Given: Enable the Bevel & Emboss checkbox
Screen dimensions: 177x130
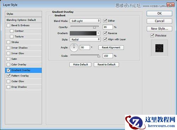Looking at the screenshot, I should [x=8, y=26].
